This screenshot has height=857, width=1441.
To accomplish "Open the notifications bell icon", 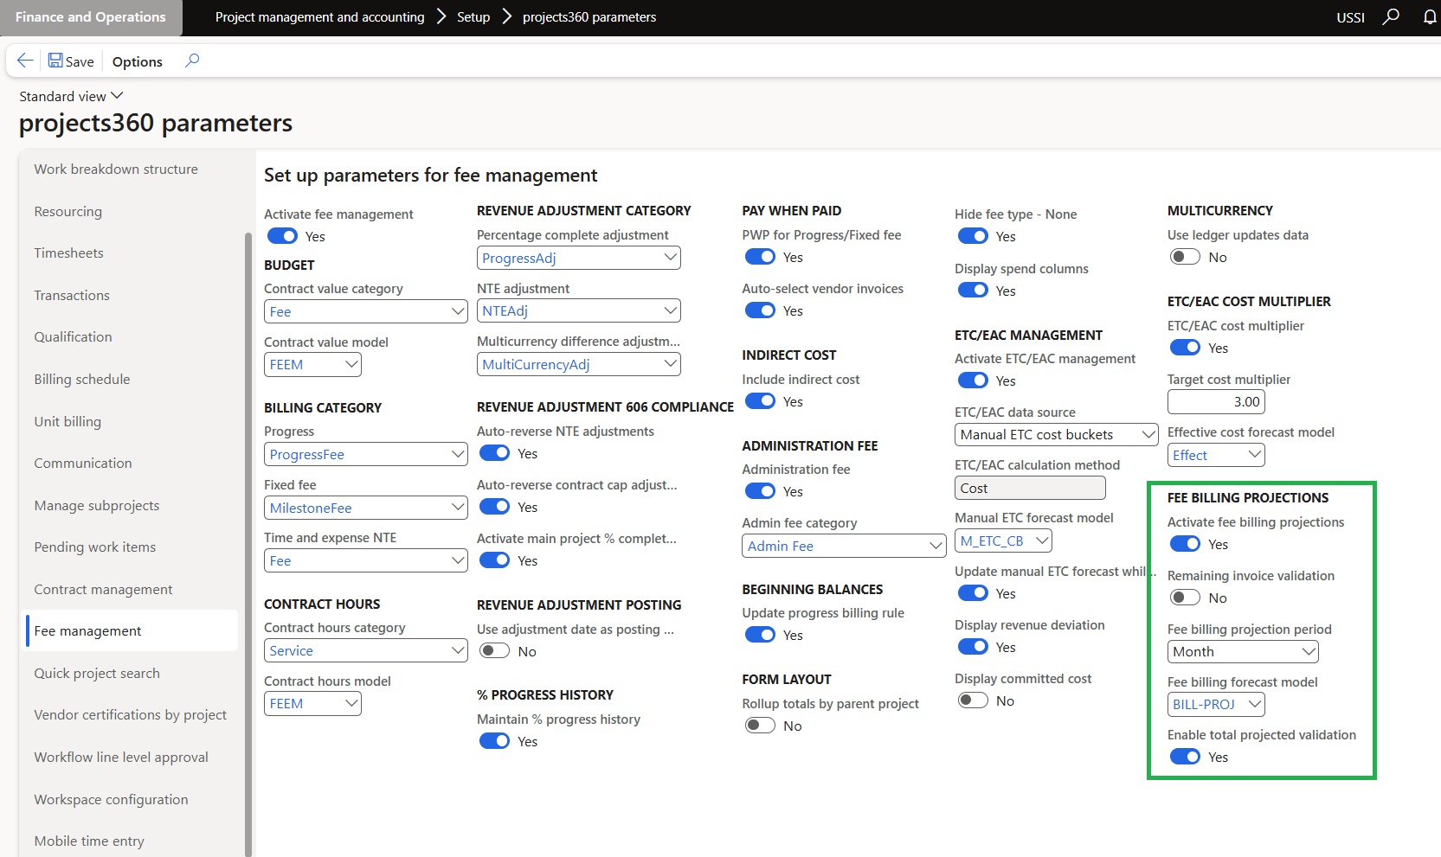I will (1429, 17).
